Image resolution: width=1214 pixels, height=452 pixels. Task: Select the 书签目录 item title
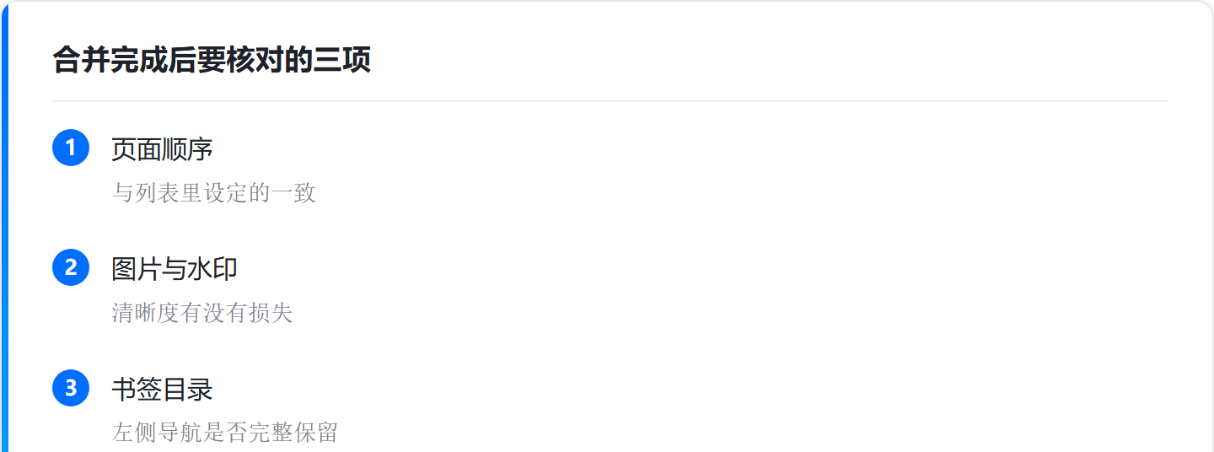coord(162,390)
